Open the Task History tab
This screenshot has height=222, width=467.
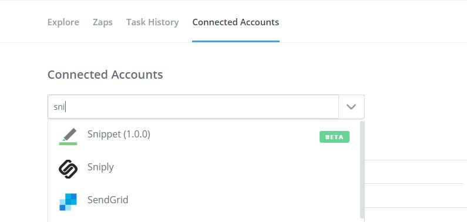point(153,22)
